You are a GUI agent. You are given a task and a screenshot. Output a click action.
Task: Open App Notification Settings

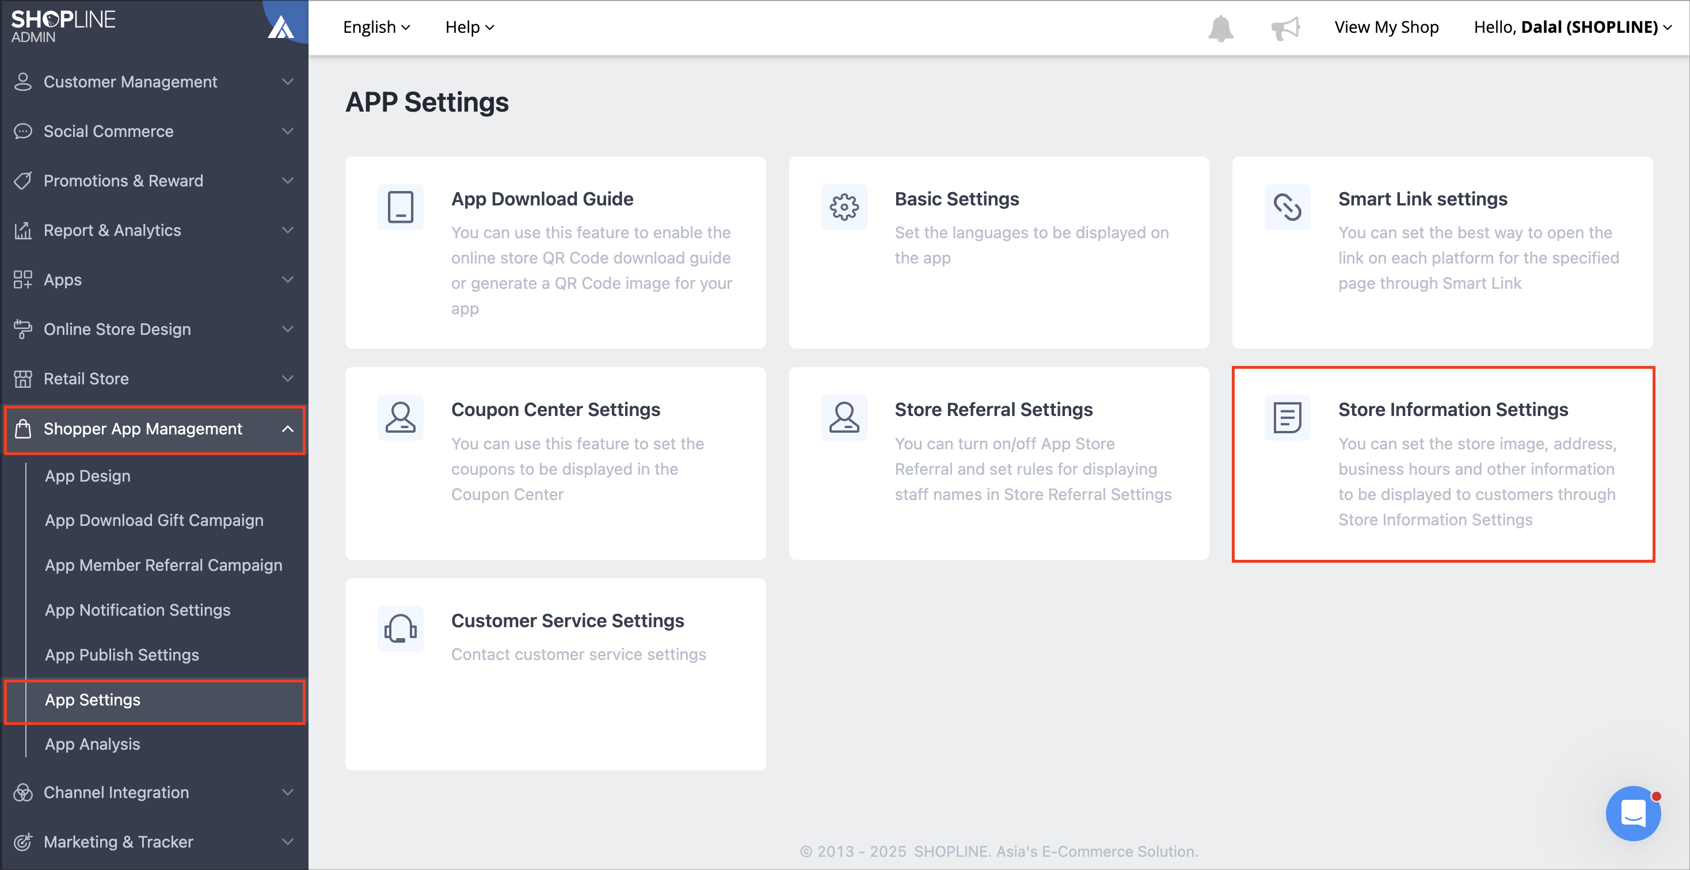tap(138, 610)
